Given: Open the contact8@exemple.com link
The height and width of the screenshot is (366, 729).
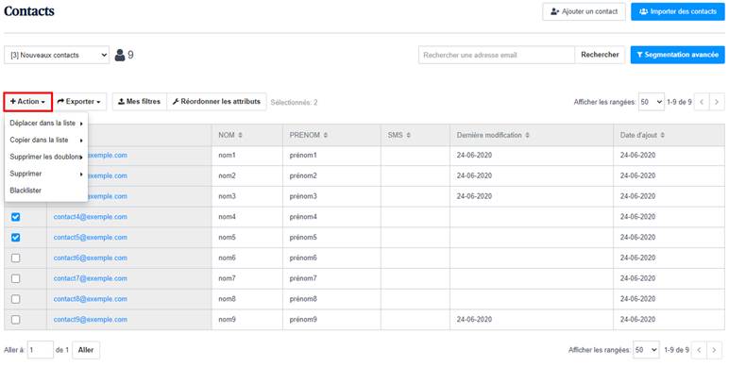Looking at the screenshot, I should tap(91, 299).
